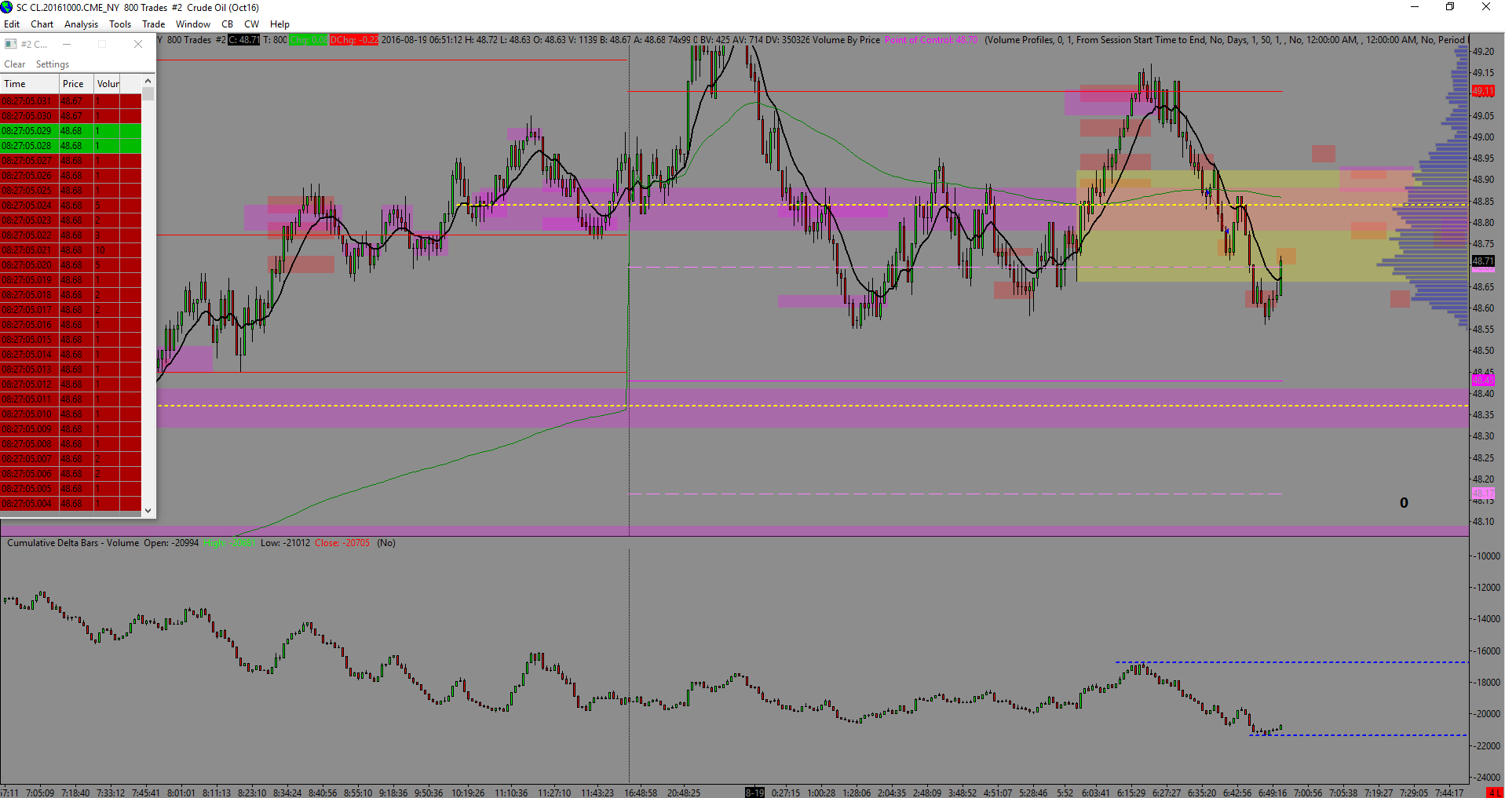Open the Edit menu
The height and width of the screenshot is (798, 1505).
point(12,24)
